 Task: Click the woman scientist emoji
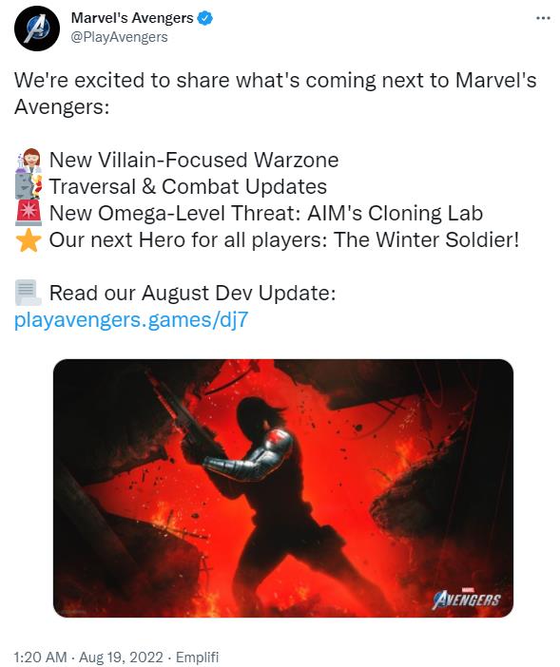[x=29, y=160]
